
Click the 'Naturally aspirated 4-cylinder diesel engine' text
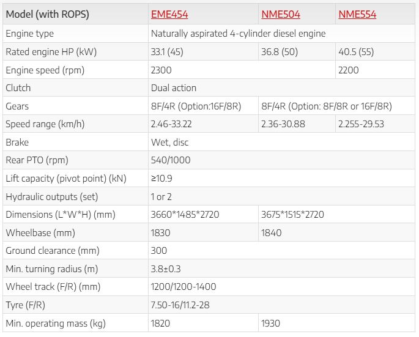click(238, 34)
